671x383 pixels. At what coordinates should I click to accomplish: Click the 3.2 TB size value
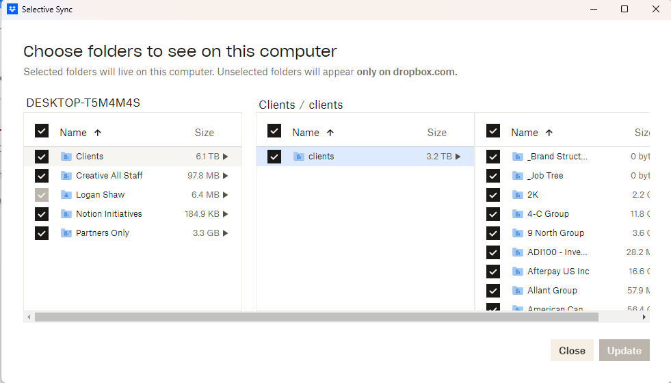pos(439,157)
